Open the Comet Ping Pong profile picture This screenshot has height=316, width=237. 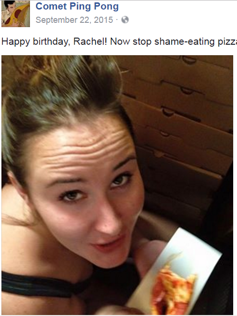click(x=16, y=13)
